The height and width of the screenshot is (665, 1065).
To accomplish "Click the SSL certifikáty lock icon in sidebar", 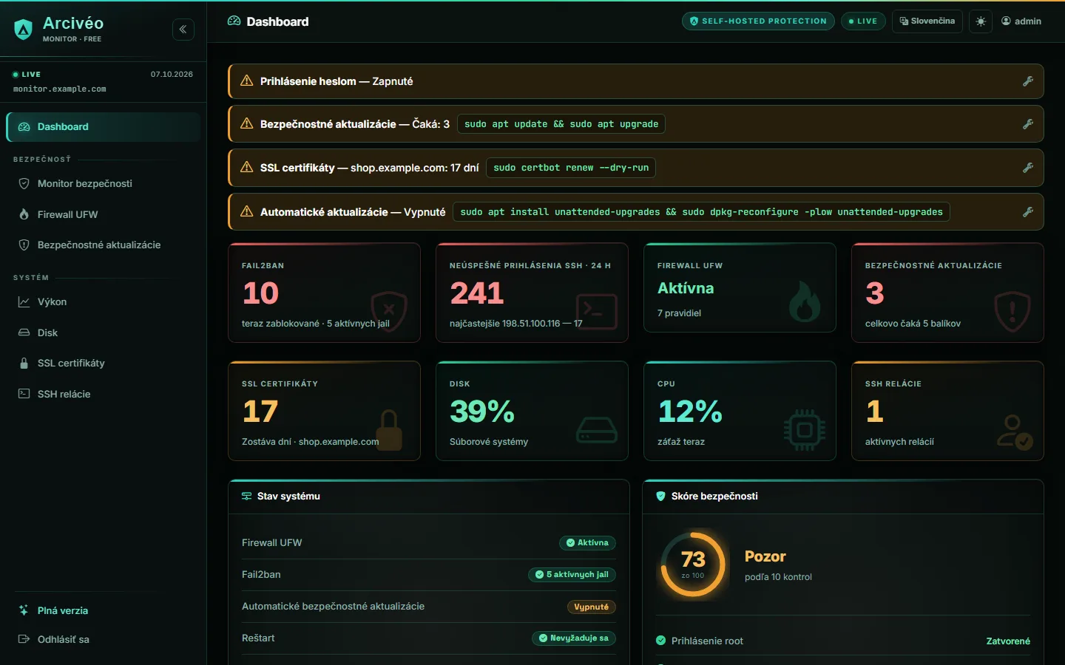I will point(24,363).
